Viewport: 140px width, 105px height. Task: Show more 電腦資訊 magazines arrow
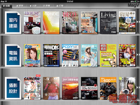(138, 55)
